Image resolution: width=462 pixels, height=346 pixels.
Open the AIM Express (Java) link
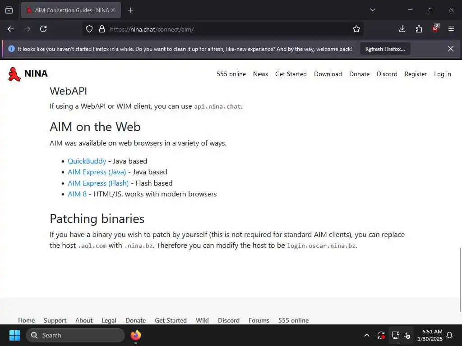coord(97,172)
